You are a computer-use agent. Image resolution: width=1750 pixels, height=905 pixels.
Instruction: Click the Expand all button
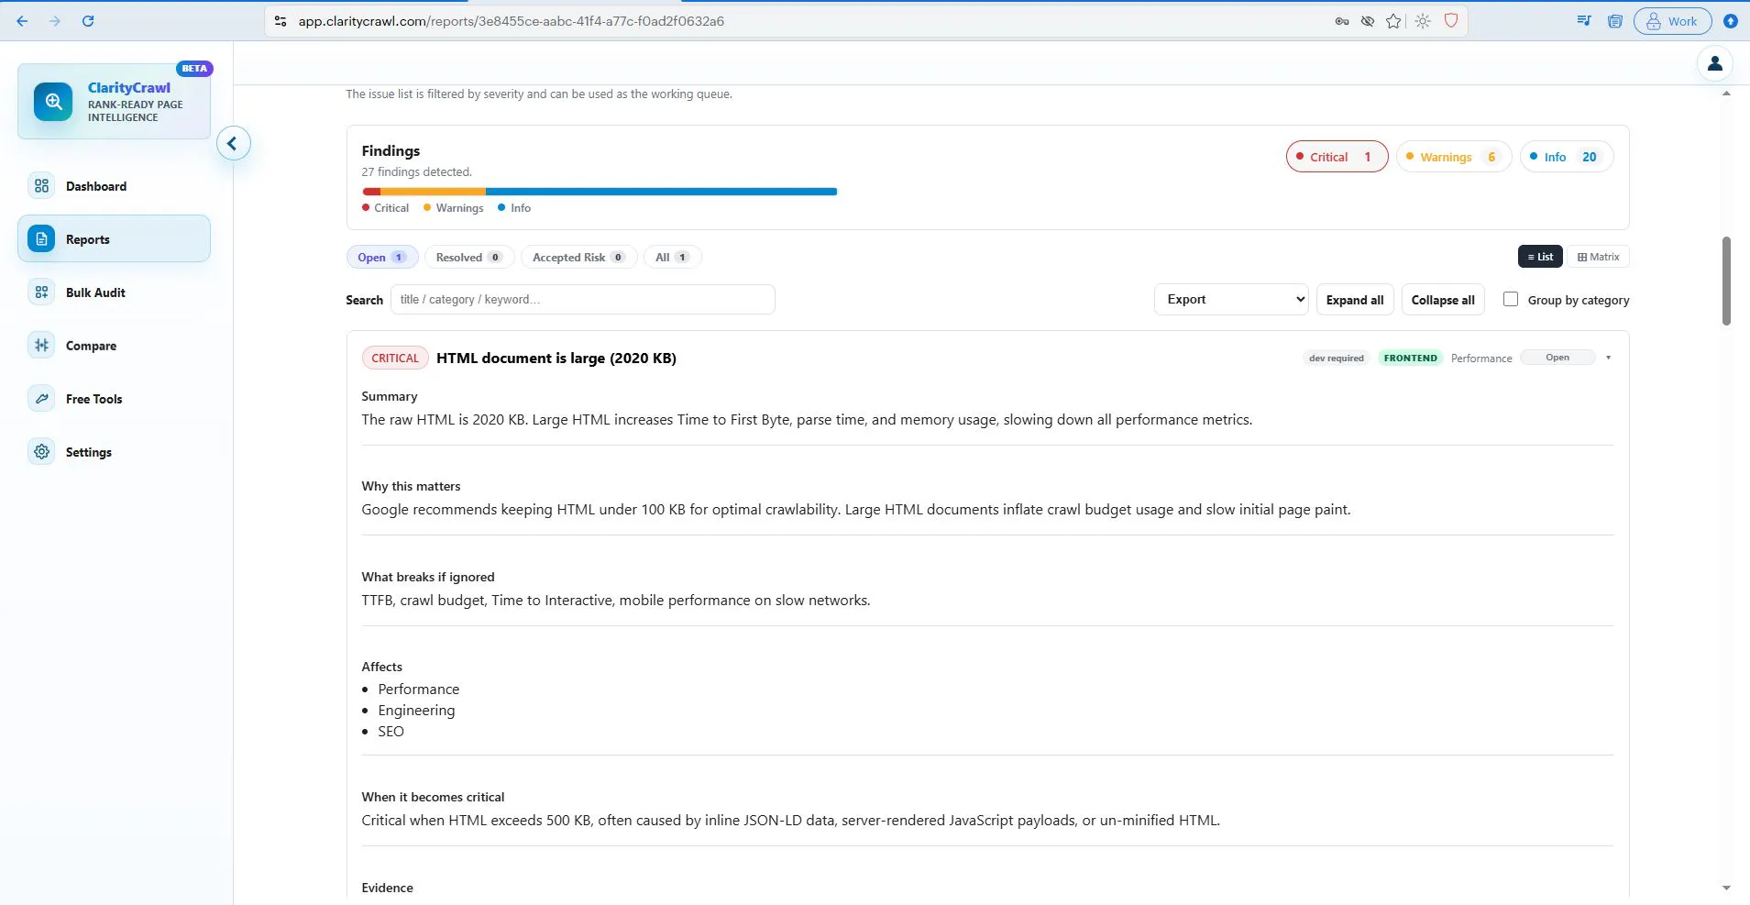coord(1355,300)
